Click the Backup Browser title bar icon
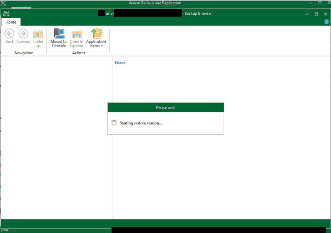This screenshot has width=331, height=233. click(x=6, y=14)
